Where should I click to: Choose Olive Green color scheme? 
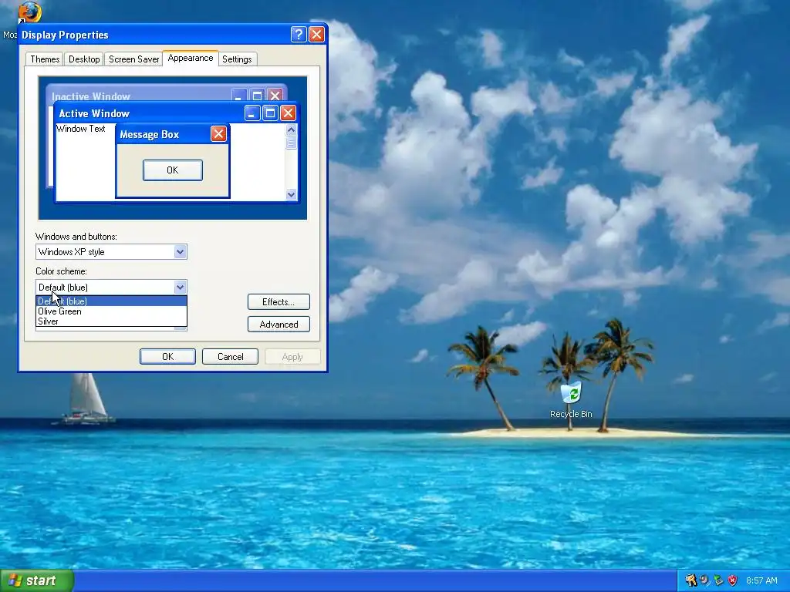(x=111, y=311)
